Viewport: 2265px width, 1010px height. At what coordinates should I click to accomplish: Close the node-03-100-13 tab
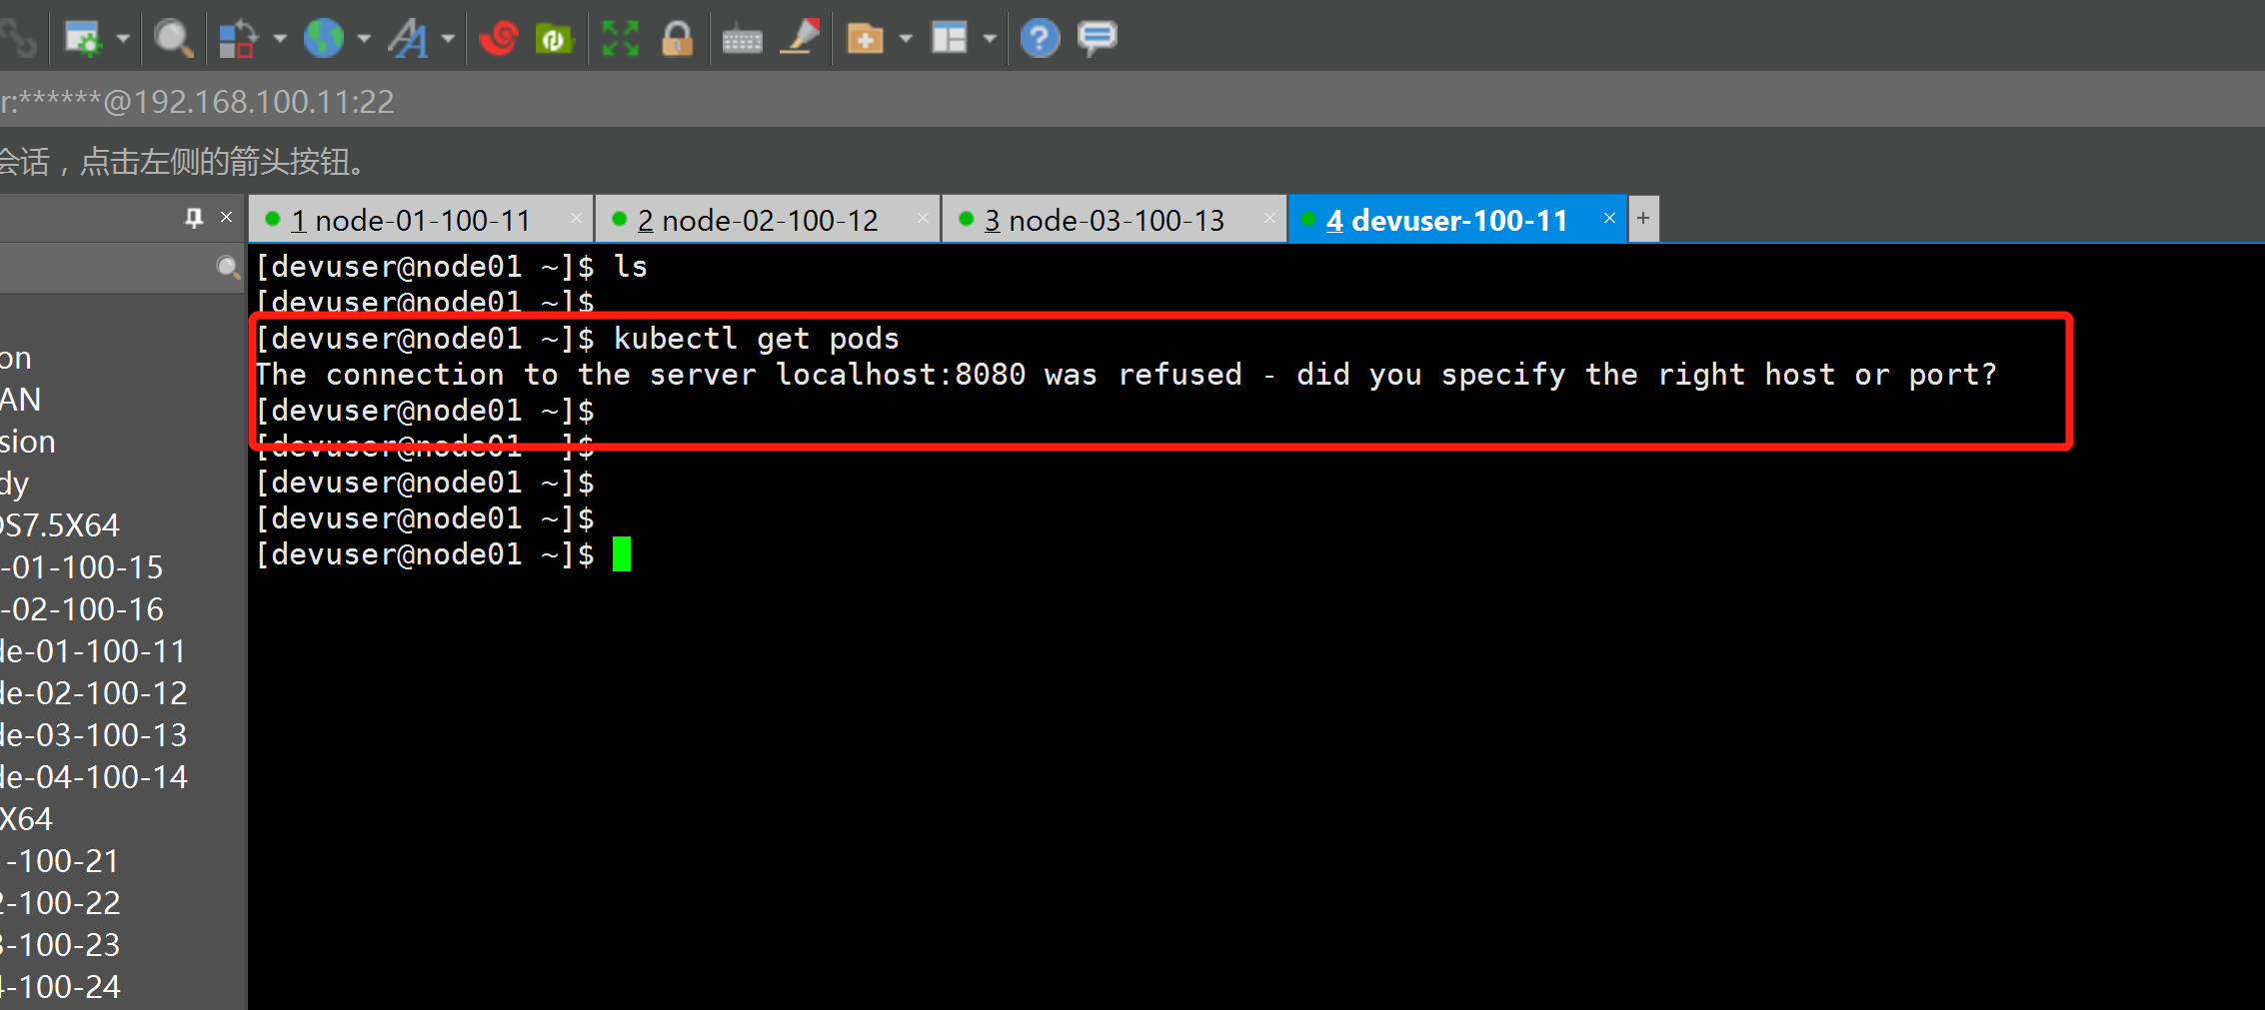1269,218
